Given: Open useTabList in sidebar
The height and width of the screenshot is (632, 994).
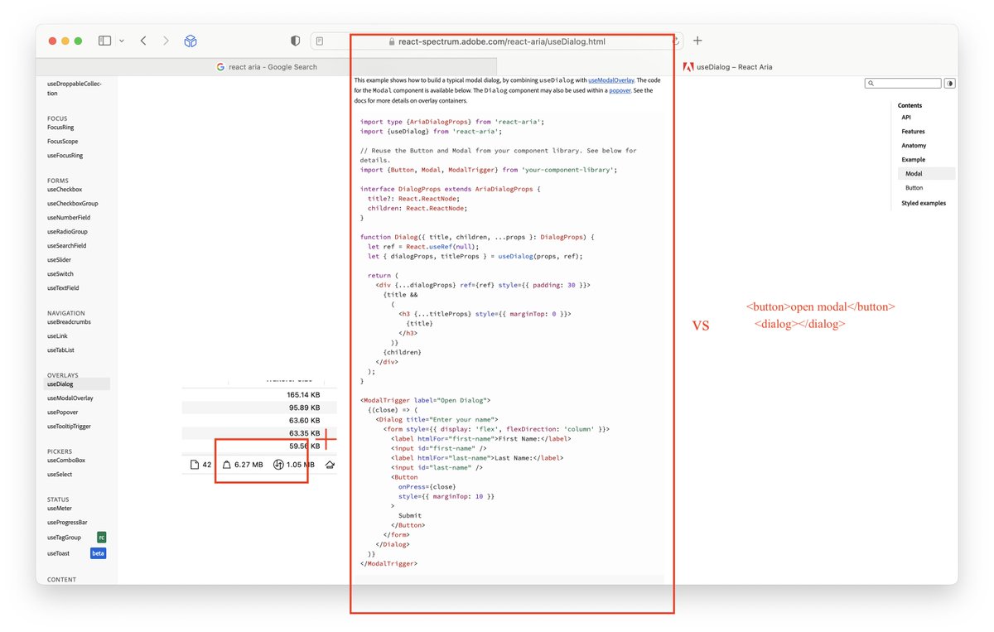Looking at the screenshot, I should point(60,350).
